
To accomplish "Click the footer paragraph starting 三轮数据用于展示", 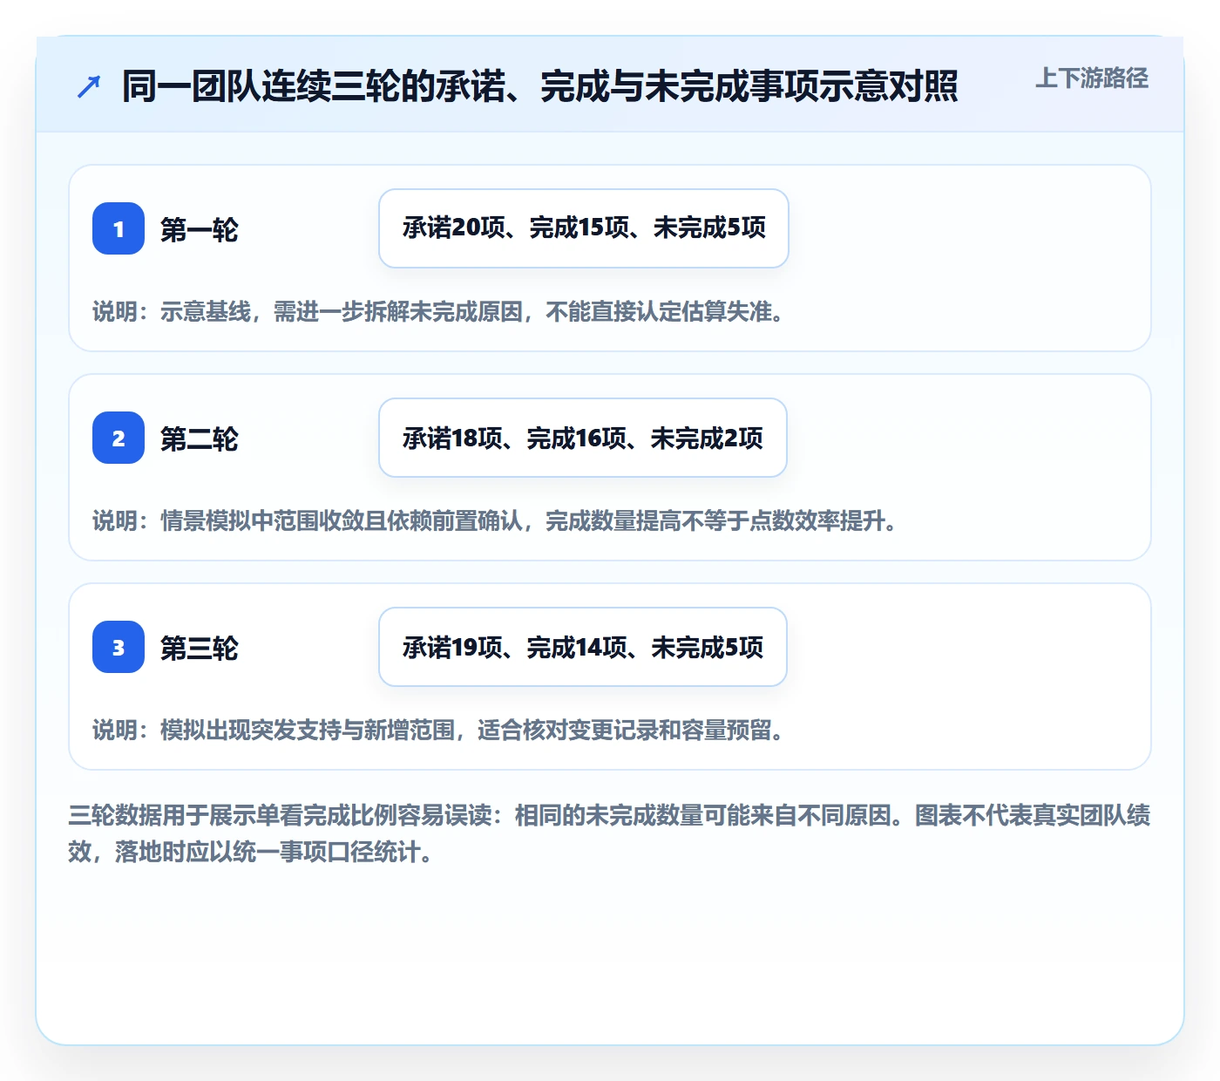I will (609, 833).
